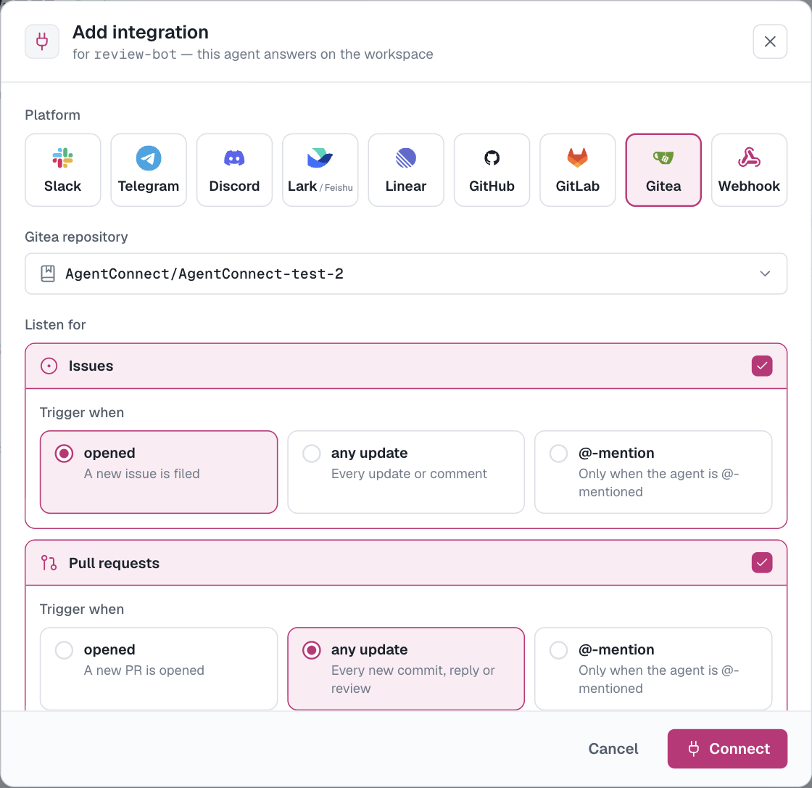The image size is (812, 788).
Task: Click Issues 'Trigger when' label
Action: coord(82,413)
